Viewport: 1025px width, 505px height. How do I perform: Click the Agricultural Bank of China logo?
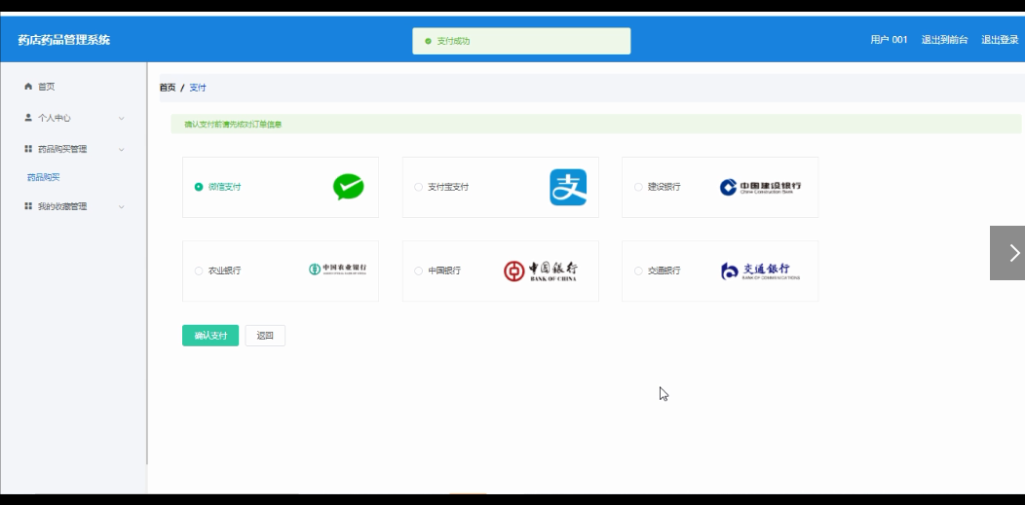click(337, 269)
